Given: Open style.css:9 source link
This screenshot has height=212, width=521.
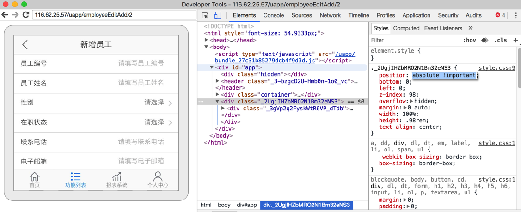Looking at the screenshot, I should click(497, 68).
